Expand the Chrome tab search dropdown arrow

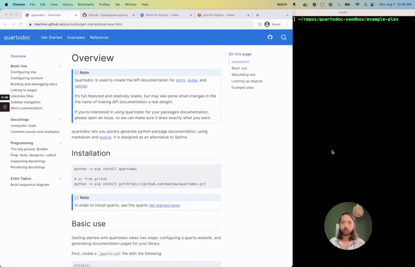pyautogui.click(x=287, y=15)
